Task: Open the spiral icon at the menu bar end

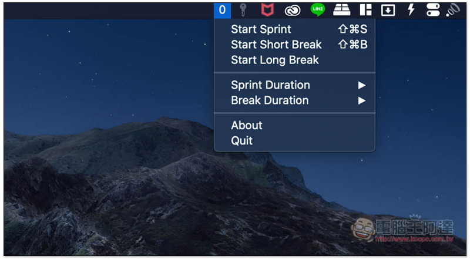Action: pos(453,10)
